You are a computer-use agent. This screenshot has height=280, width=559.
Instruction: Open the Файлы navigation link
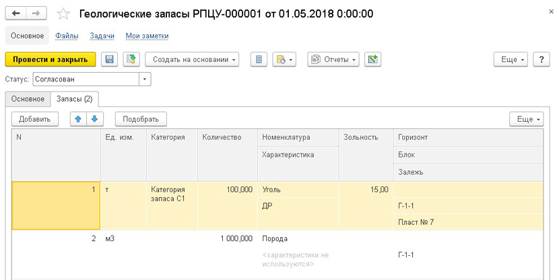pos(67,36)
